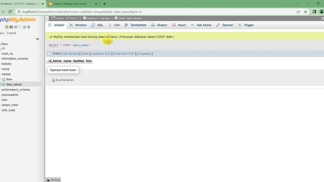Click the Jelaskan SQL link
The height and width of the screenshot is (182, 324).
pyautogui.click(x=101, y=54)
